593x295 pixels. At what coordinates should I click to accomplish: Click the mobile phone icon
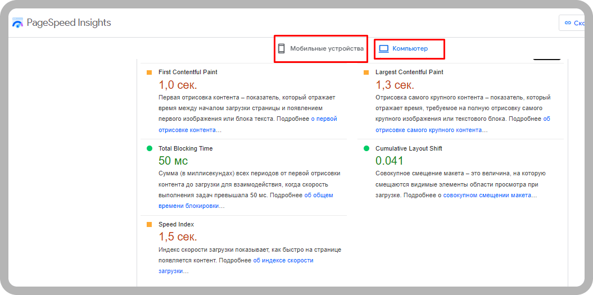coord(281,48)
